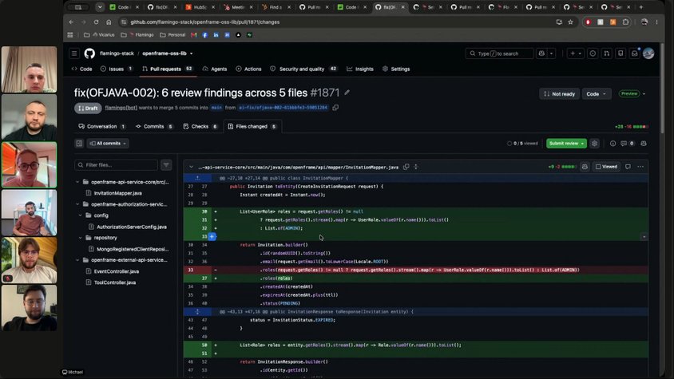The image size is (674, 379).
Task: Open the Issues repository tab
Action: [x=117, y=69]
